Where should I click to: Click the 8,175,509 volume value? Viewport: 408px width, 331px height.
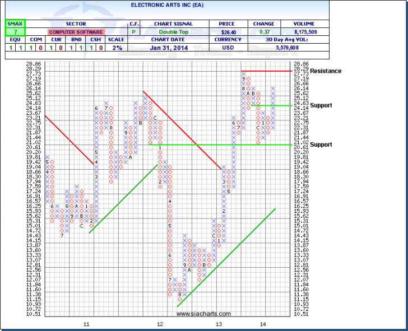click(x=304, y=32)
